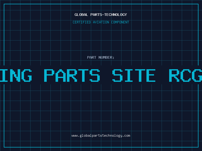Click the GLOBAL PARTS-TECHNOLOGY heading
202x151 pixels.
(x=101, y=15)
